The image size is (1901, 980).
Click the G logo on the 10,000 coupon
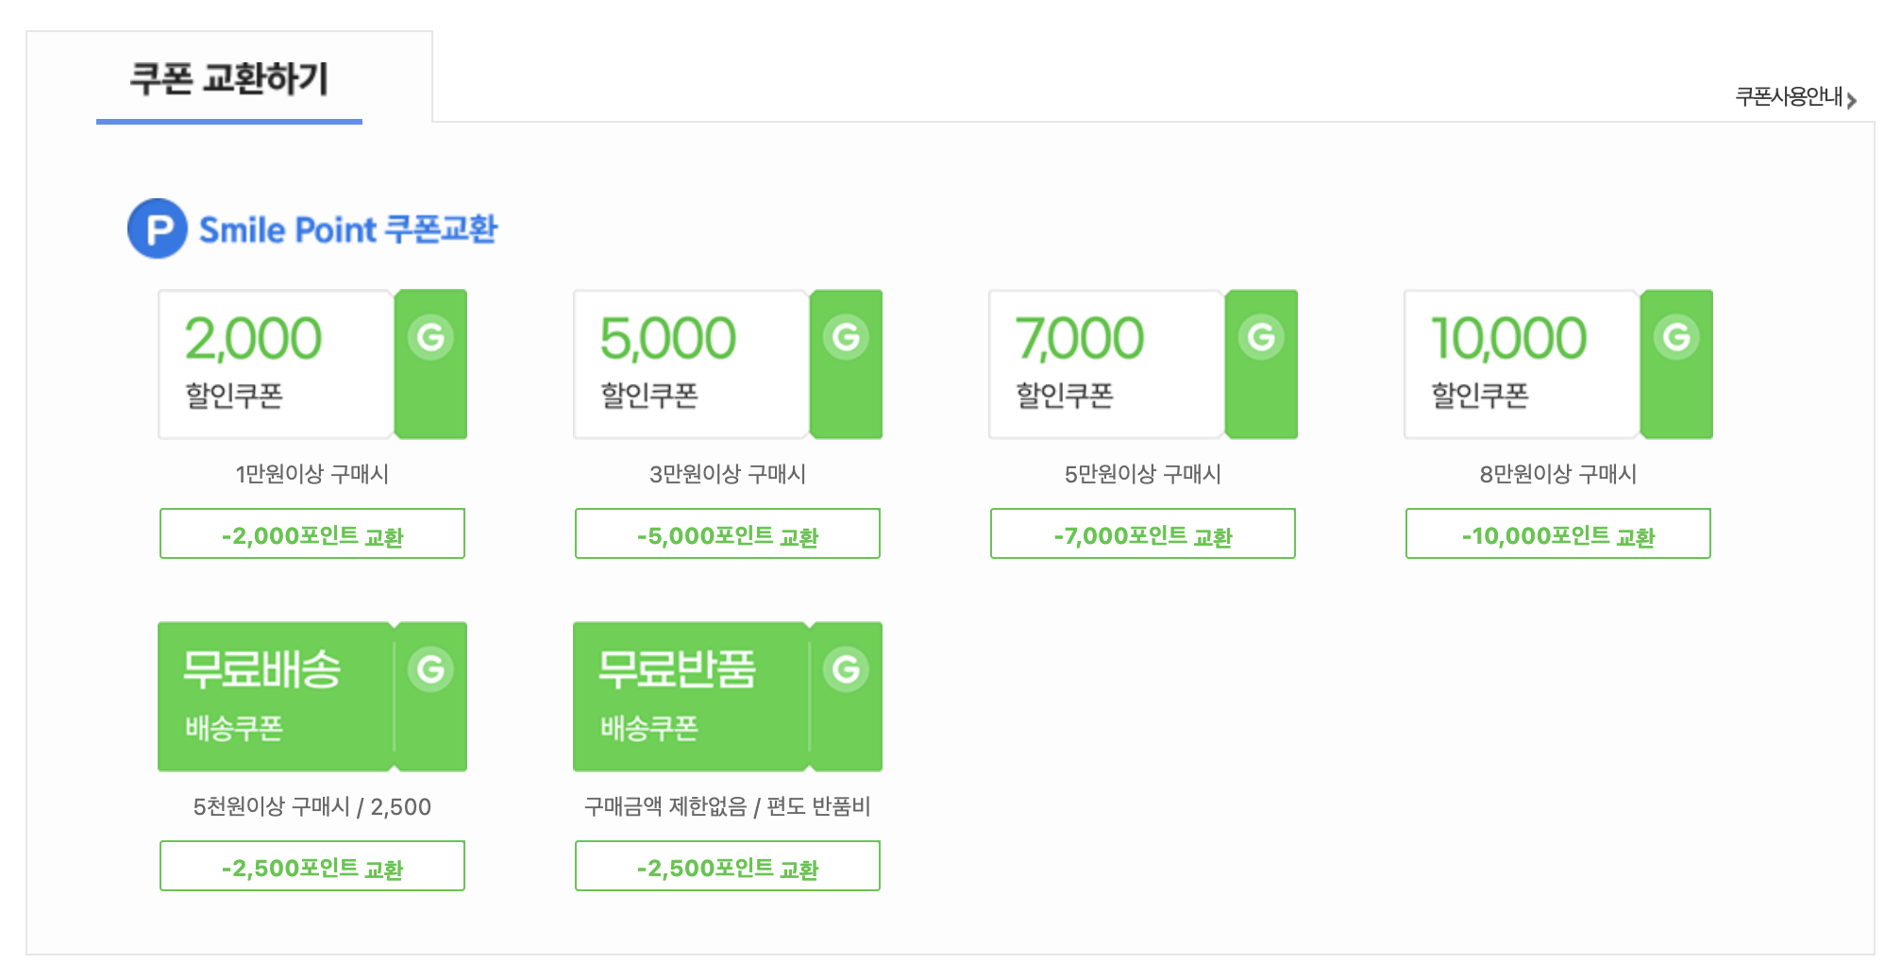[x=1676, y=337]
